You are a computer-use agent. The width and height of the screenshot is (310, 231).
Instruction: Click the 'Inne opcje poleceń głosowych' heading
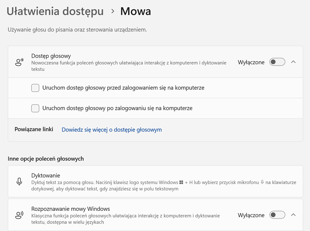[46, 159]
